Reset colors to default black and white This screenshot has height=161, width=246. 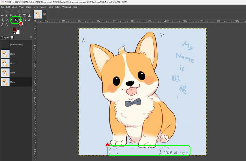tap(13, 33)
